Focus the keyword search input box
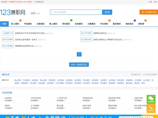Image resolution: width=158 pixels, height=118 pixels. pyautogui.click(x=76, y=12)
